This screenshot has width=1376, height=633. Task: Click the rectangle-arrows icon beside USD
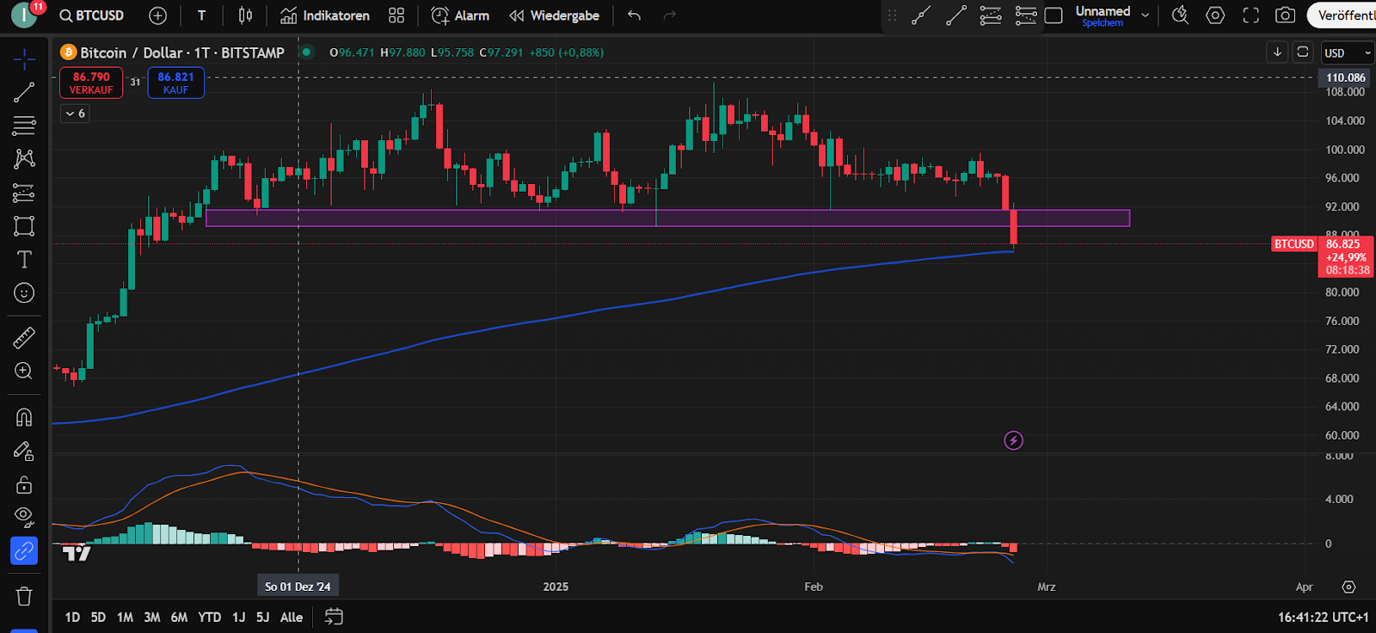[x=1303, y=52]
